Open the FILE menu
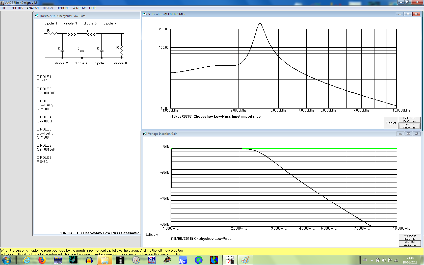This screenshot has width=424, height=265. (5, 8)
